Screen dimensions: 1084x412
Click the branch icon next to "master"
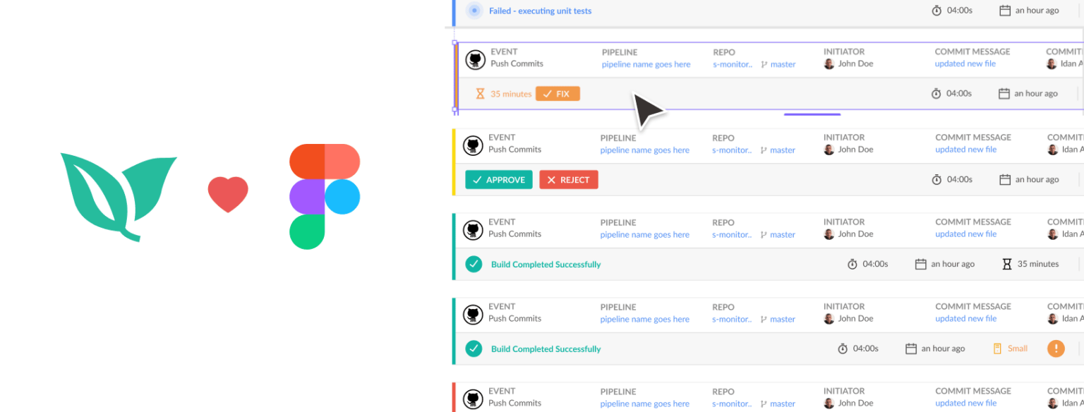766,63
